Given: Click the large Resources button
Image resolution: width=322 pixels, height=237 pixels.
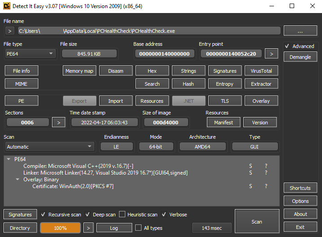Looking at the screenshot, I should pyautogui.click(x=152, y=101).
